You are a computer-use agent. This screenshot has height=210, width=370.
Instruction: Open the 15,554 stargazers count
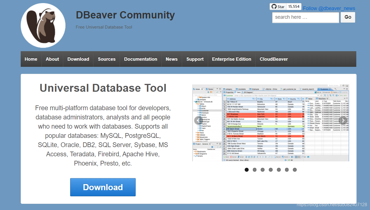tap(294, 6)
